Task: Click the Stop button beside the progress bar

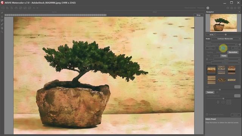Action: tap(199, 15)
